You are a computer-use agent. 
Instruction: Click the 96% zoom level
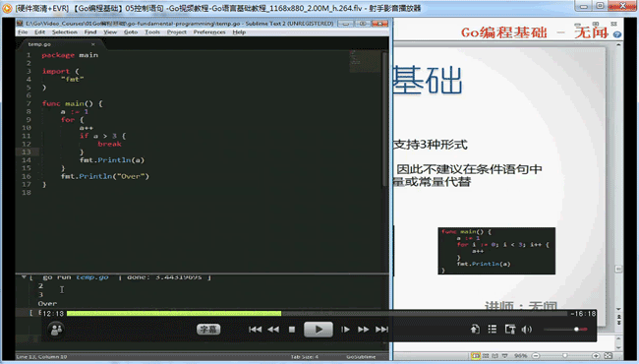pyautogui.click(x=520, y=356)
